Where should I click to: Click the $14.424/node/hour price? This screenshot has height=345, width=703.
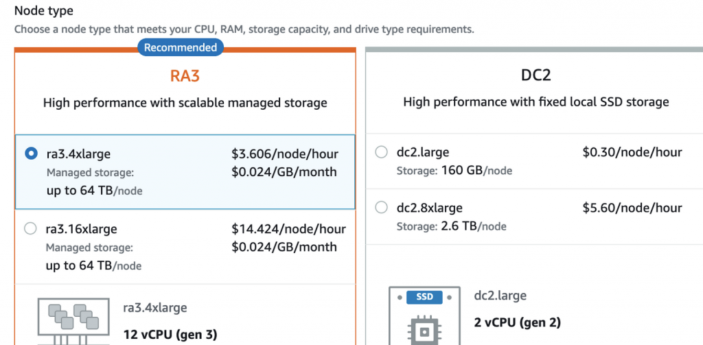tap(288, 228)
